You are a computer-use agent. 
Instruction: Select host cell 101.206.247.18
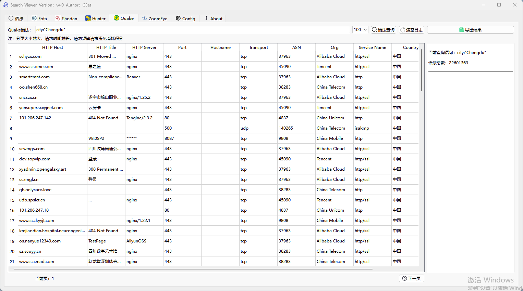tap(52, 210)
